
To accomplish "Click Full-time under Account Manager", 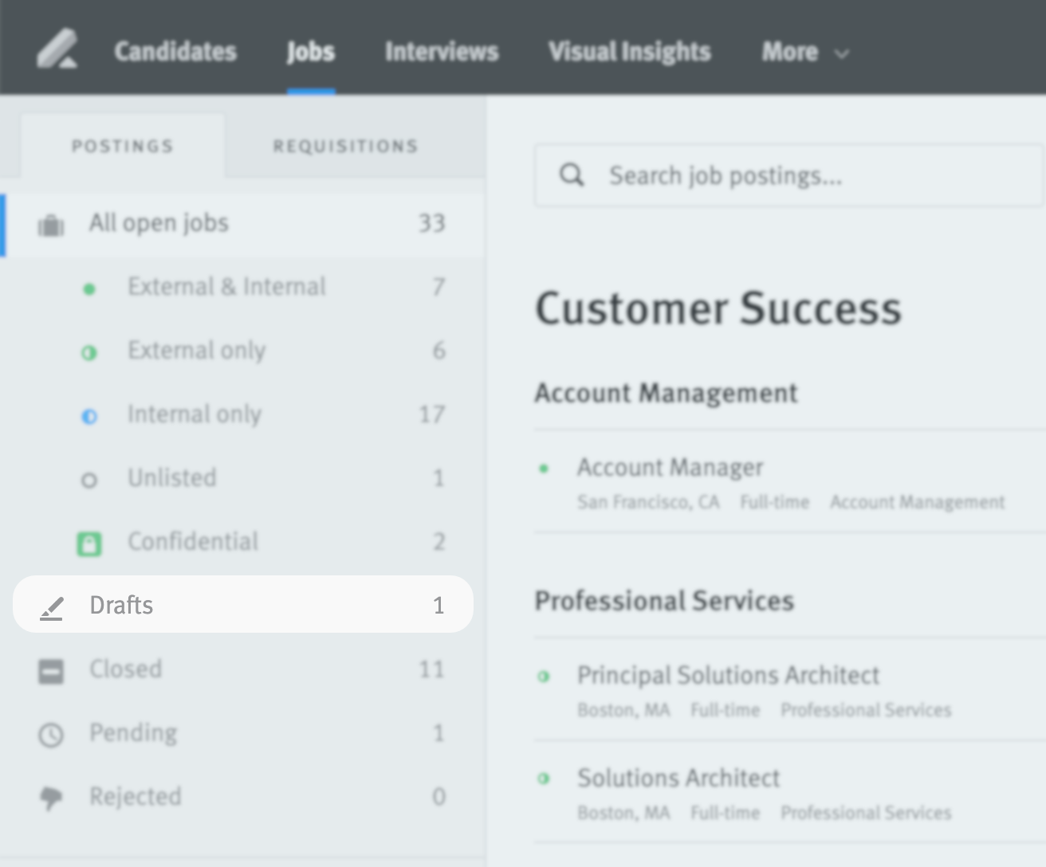I will [775, 502].
